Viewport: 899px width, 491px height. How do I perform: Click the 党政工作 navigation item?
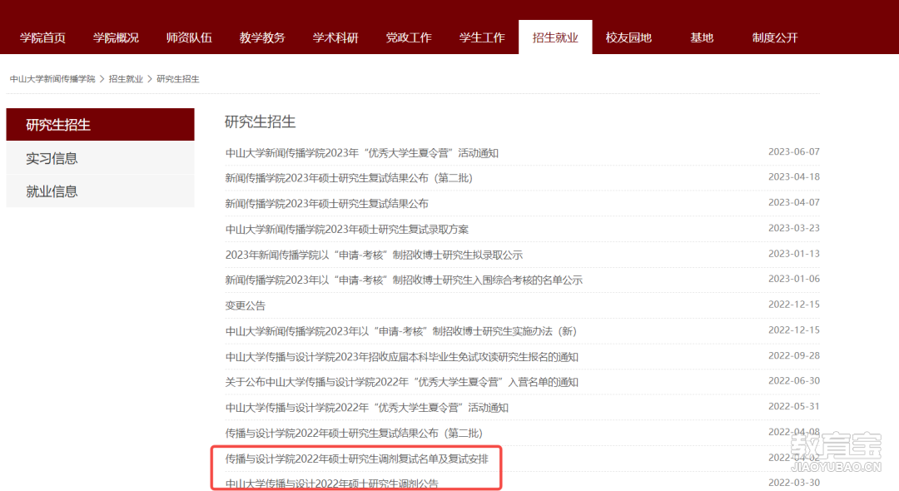(409, 37)
